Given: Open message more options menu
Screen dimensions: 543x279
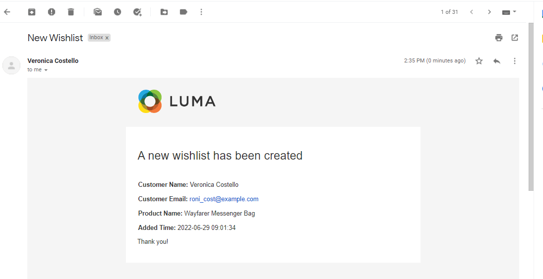Looking at the screenshot, I should tap(515, 61).
